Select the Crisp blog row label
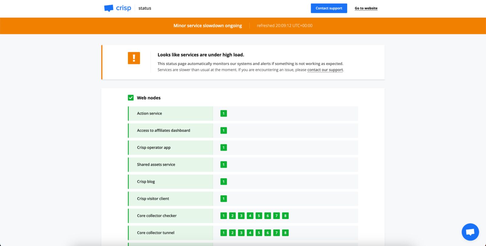486x246 pixels. [146, 182]
